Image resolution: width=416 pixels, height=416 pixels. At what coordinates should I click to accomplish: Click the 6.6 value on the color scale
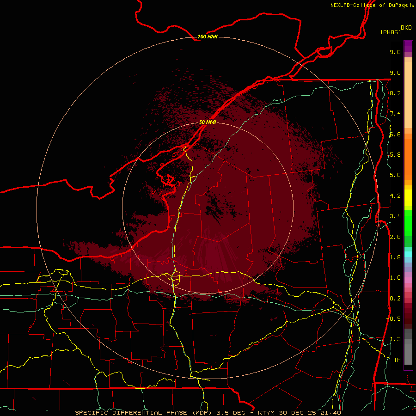(x=395, y=134)
